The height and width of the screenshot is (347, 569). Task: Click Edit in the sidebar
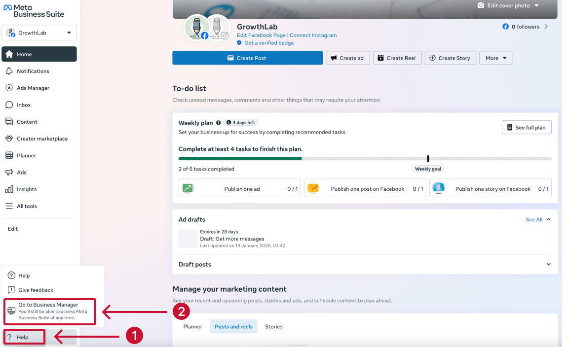point(13,229)
